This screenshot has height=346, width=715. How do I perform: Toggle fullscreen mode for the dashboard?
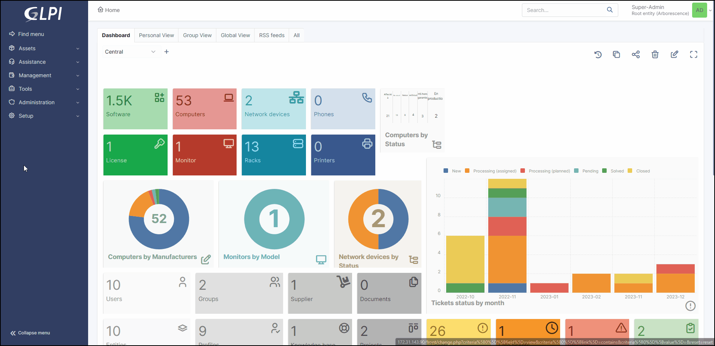(694, 55)
